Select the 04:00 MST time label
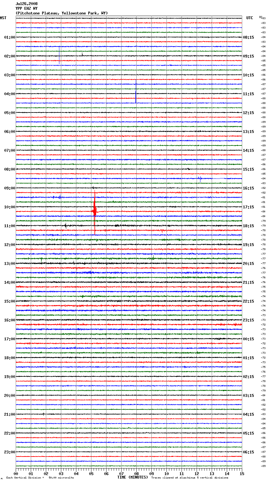This screenshot has width=267, height=482. pos(10,94)
